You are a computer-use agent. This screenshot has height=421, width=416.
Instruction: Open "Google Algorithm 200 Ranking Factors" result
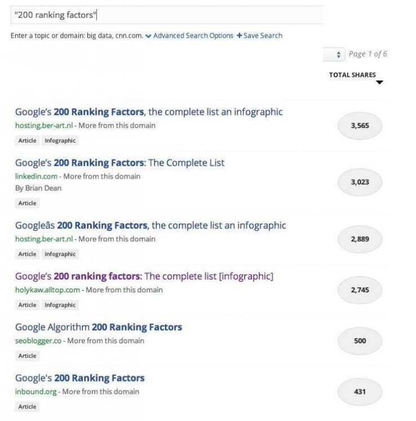click(99, 327)
